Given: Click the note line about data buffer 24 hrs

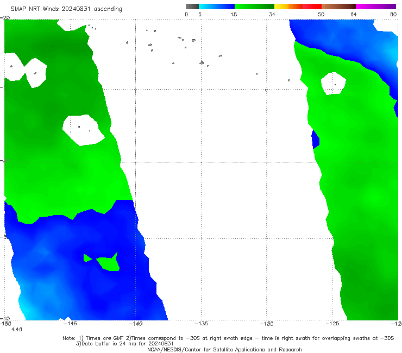Looking at the screenshot, I should point(125,344).
